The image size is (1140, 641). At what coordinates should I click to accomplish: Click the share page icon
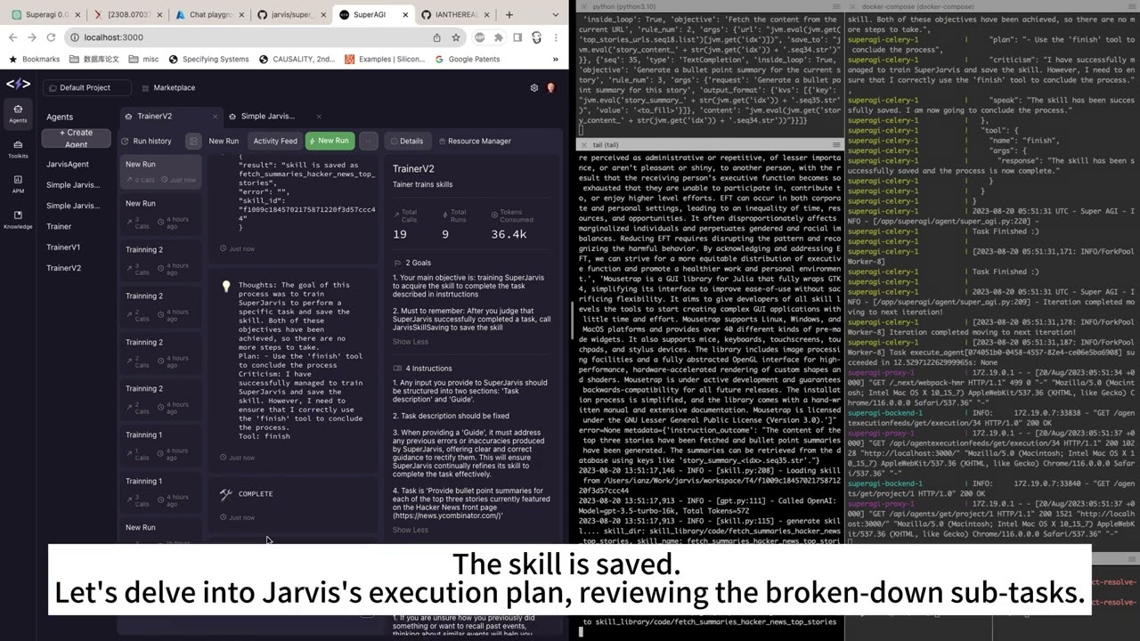coord(436,37)
